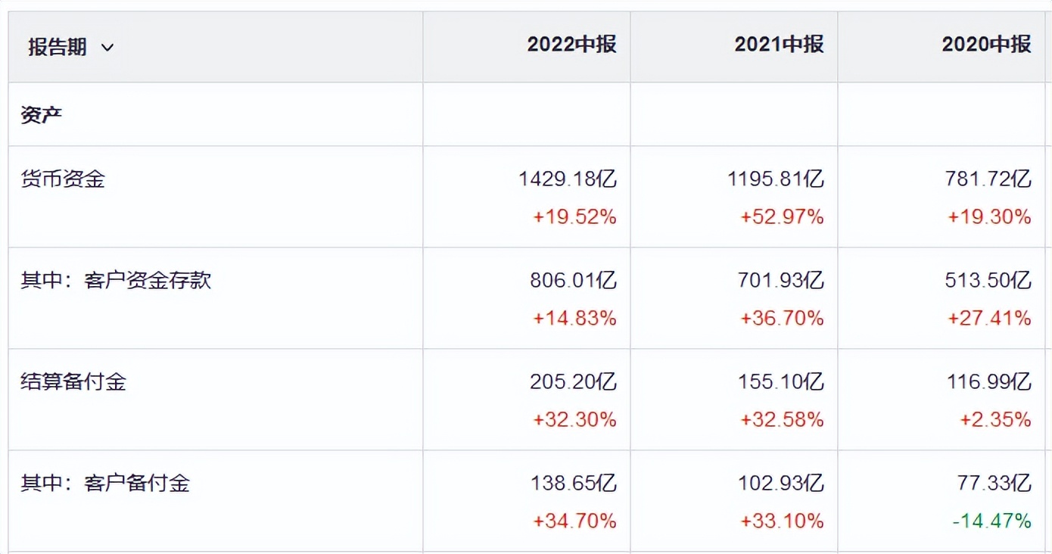Select the 2022中报 column header
This screenshot has width=1052, height=554.
tap(571, 45)
